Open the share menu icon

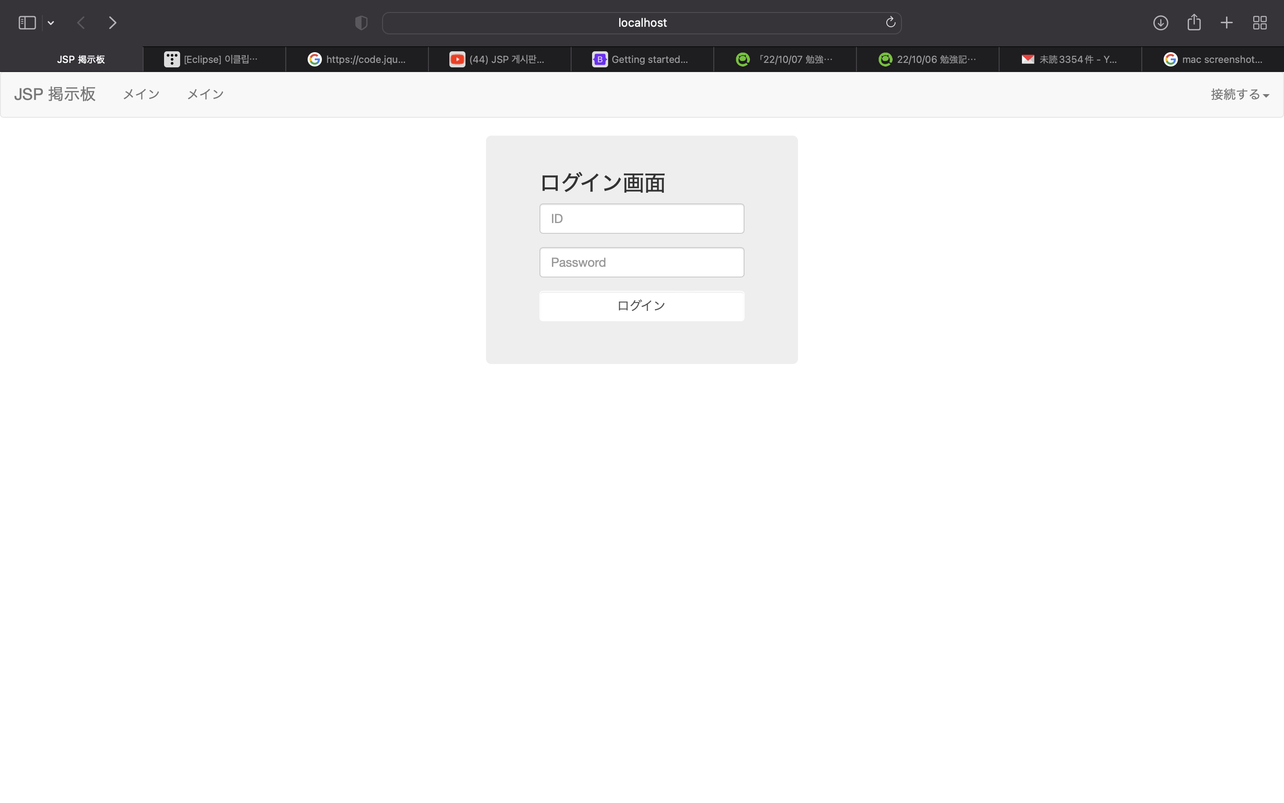click(1194, 22)
